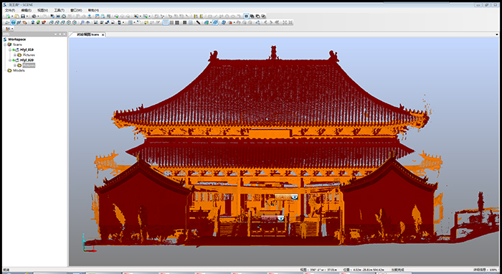
Task: Toggle green loaded dot of Hlyl_020
Action: (14, 60)
